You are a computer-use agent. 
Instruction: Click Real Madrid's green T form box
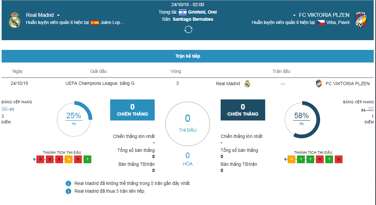87,159
